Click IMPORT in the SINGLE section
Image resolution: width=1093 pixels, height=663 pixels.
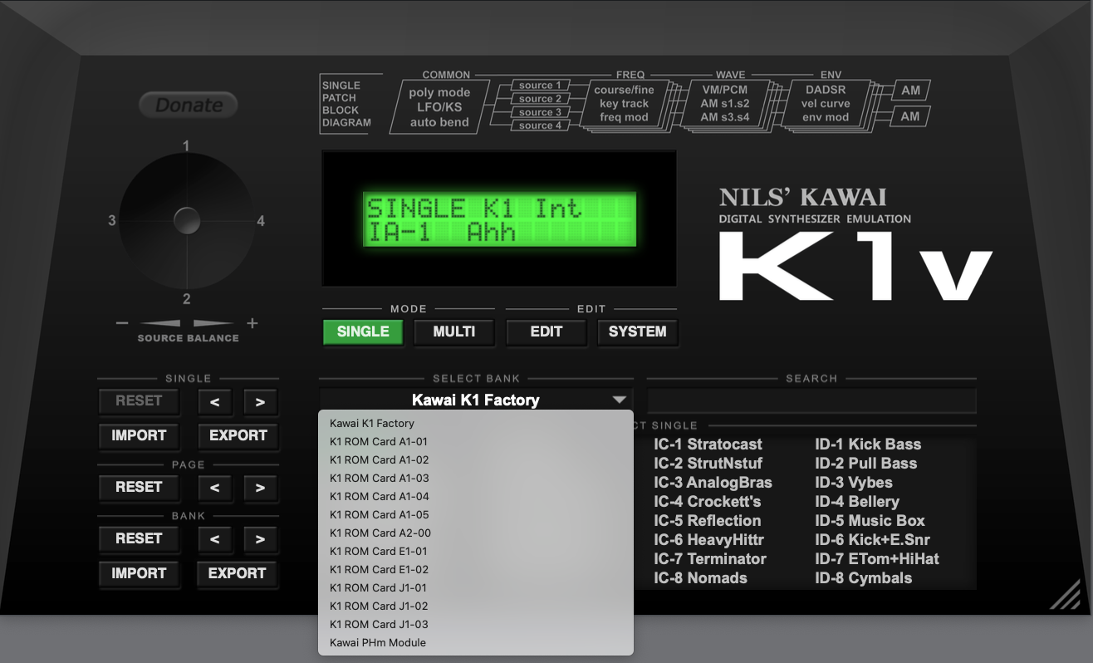[139, 435]
